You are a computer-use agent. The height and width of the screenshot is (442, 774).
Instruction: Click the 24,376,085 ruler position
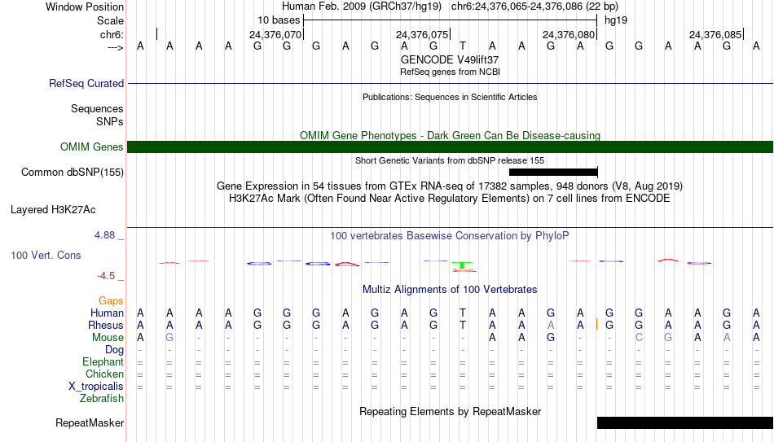(715, 34)
